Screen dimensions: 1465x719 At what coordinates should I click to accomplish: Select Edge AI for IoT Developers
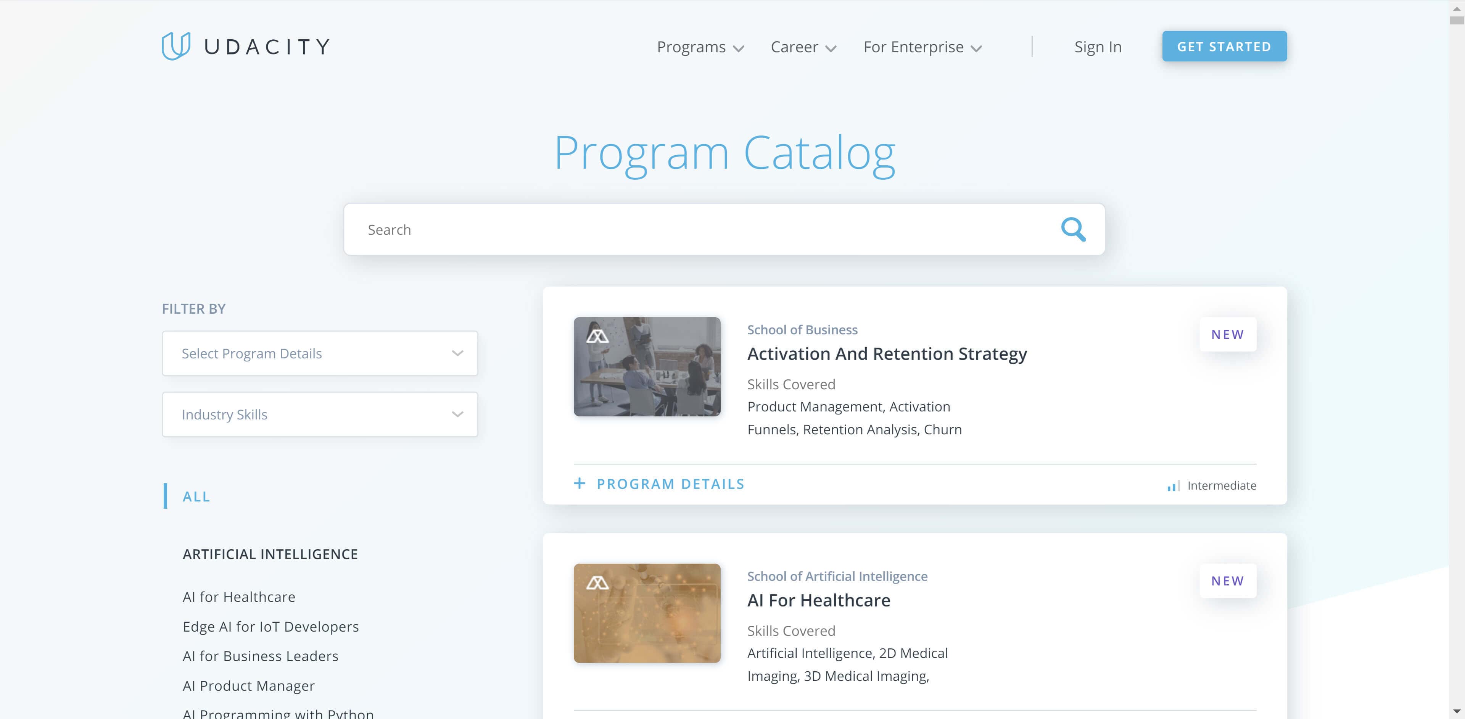pyautogui.click(x=271, y=625)
